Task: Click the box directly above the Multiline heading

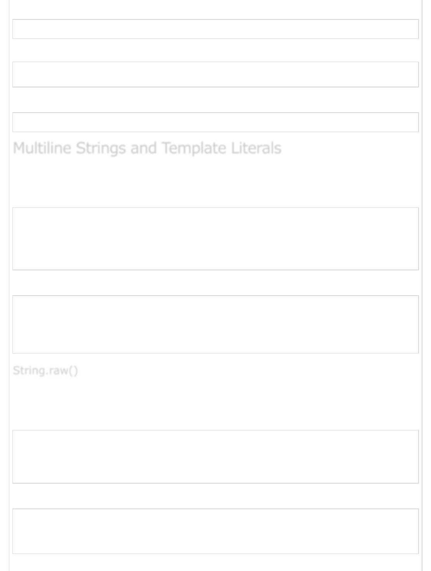Action: 215,122
